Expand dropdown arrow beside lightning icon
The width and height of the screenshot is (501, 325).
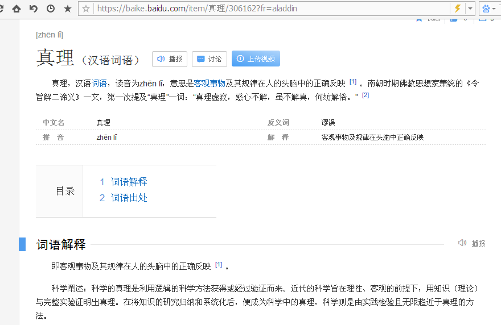(470, 9)
